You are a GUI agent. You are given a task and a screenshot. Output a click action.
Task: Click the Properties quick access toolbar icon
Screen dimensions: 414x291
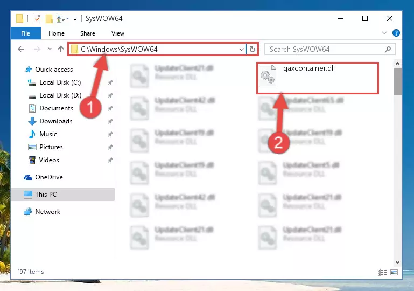click(37, 18)
